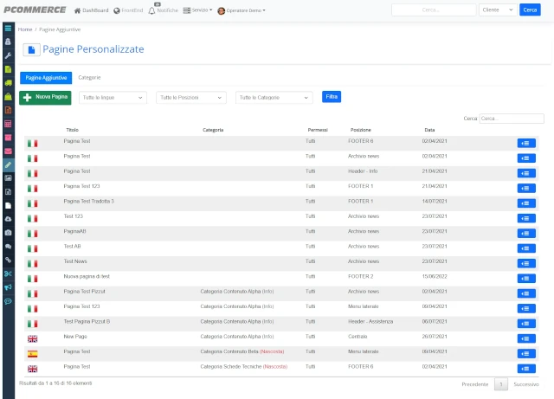
Task: Open the pink calculator sidebar icon
Action: 8,124
